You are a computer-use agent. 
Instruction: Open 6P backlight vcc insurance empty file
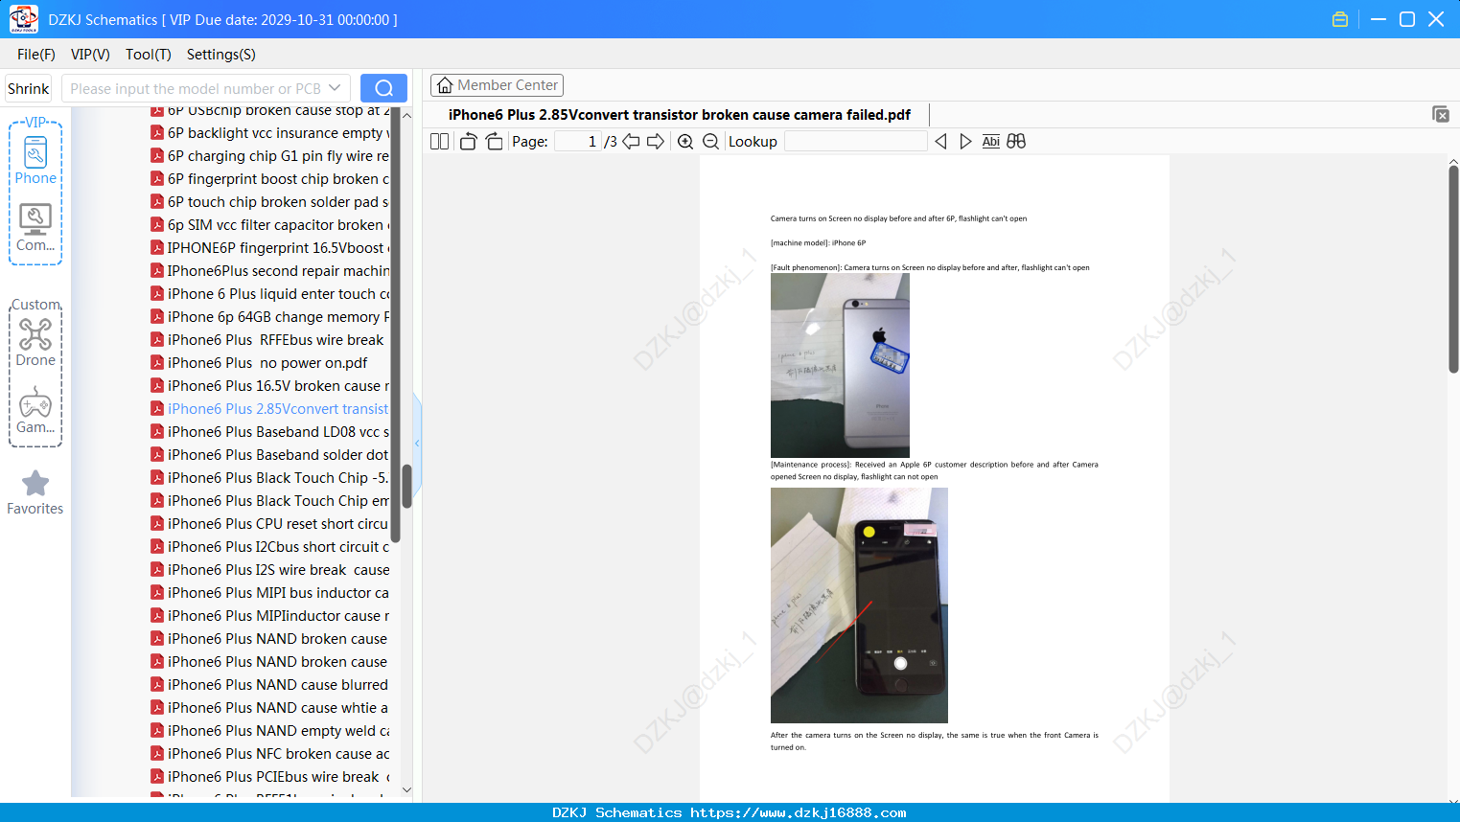click(x=270, y=133)
